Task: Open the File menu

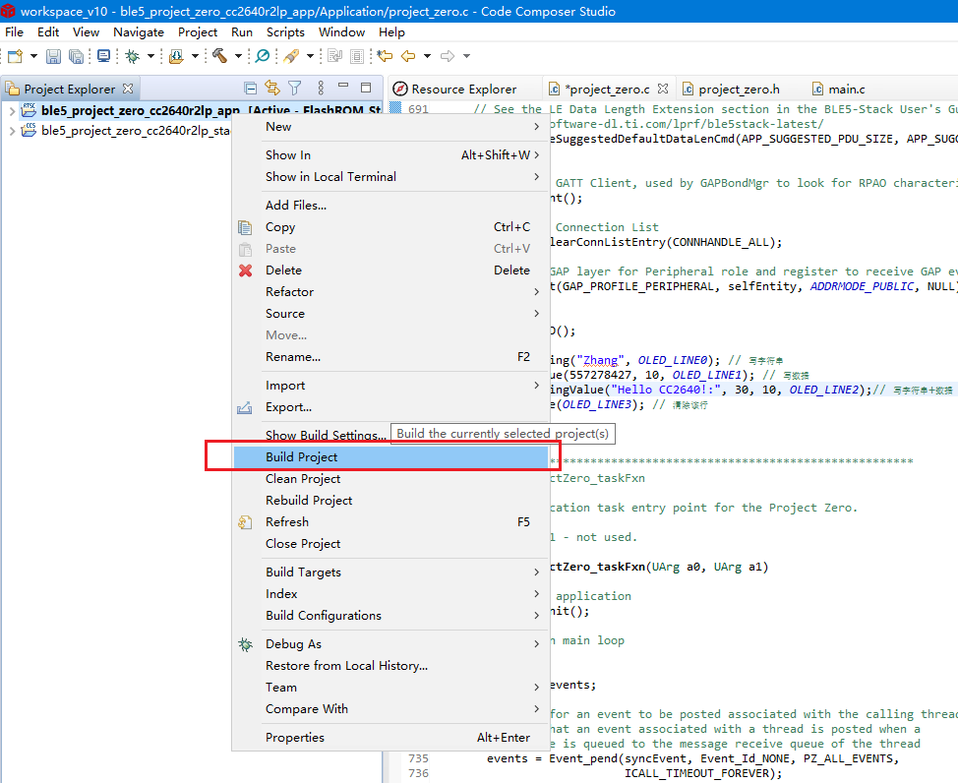Action: click(x=14, y=32)
